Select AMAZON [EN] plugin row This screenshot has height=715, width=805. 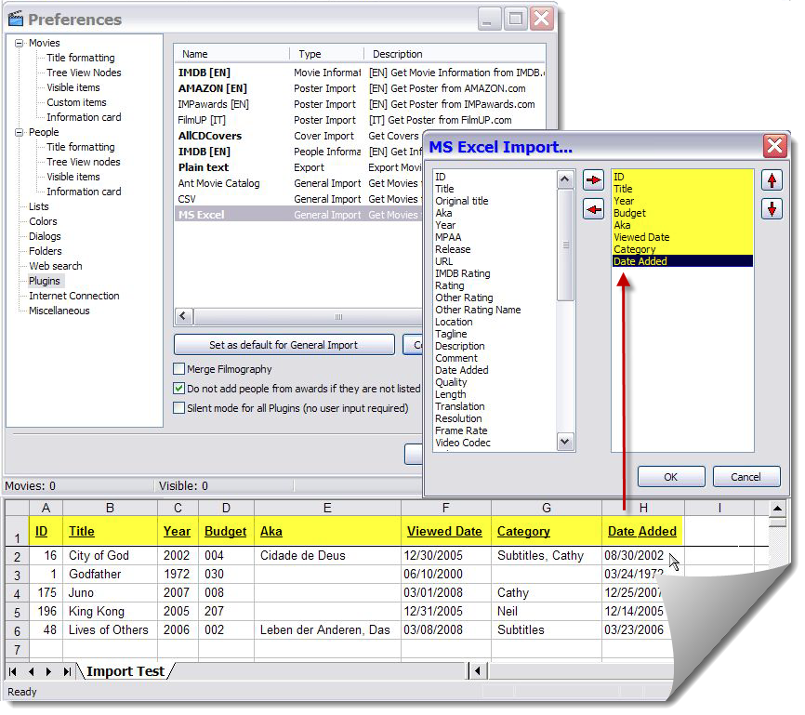click(360, 88)
